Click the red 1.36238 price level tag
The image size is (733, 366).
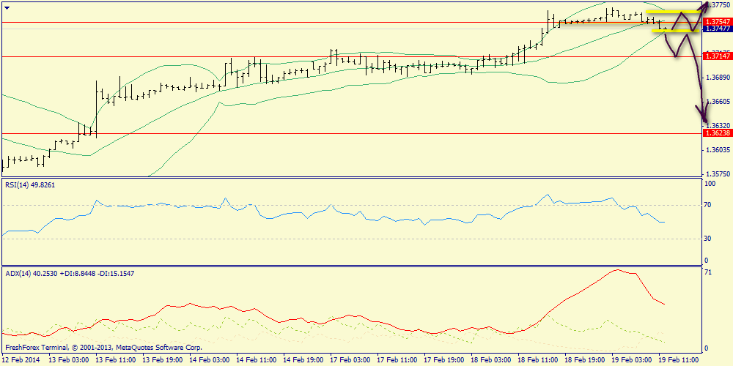[718, 133]
